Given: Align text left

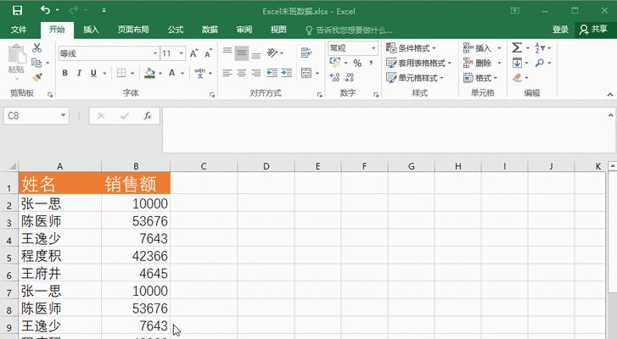Looking at the screenshot, I should (x=227, y=73).
